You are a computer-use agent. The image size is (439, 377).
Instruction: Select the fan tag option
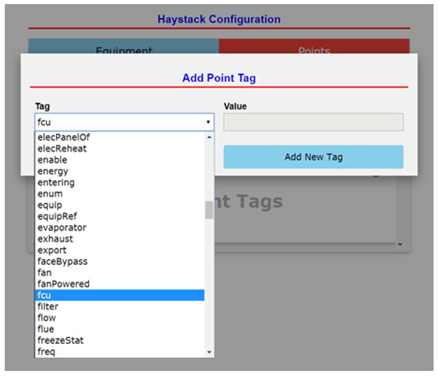tap(120, 273)
